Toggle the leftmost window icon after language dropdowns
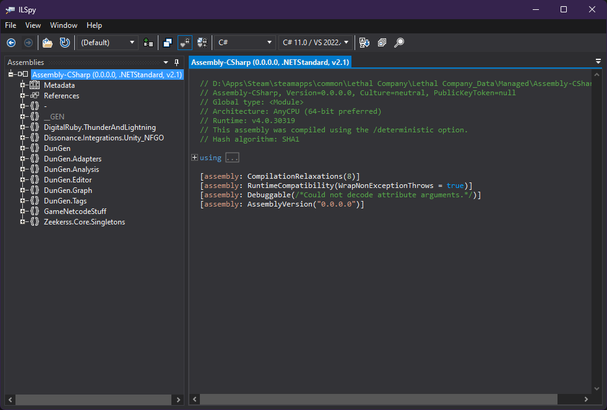 click(168, 43)
